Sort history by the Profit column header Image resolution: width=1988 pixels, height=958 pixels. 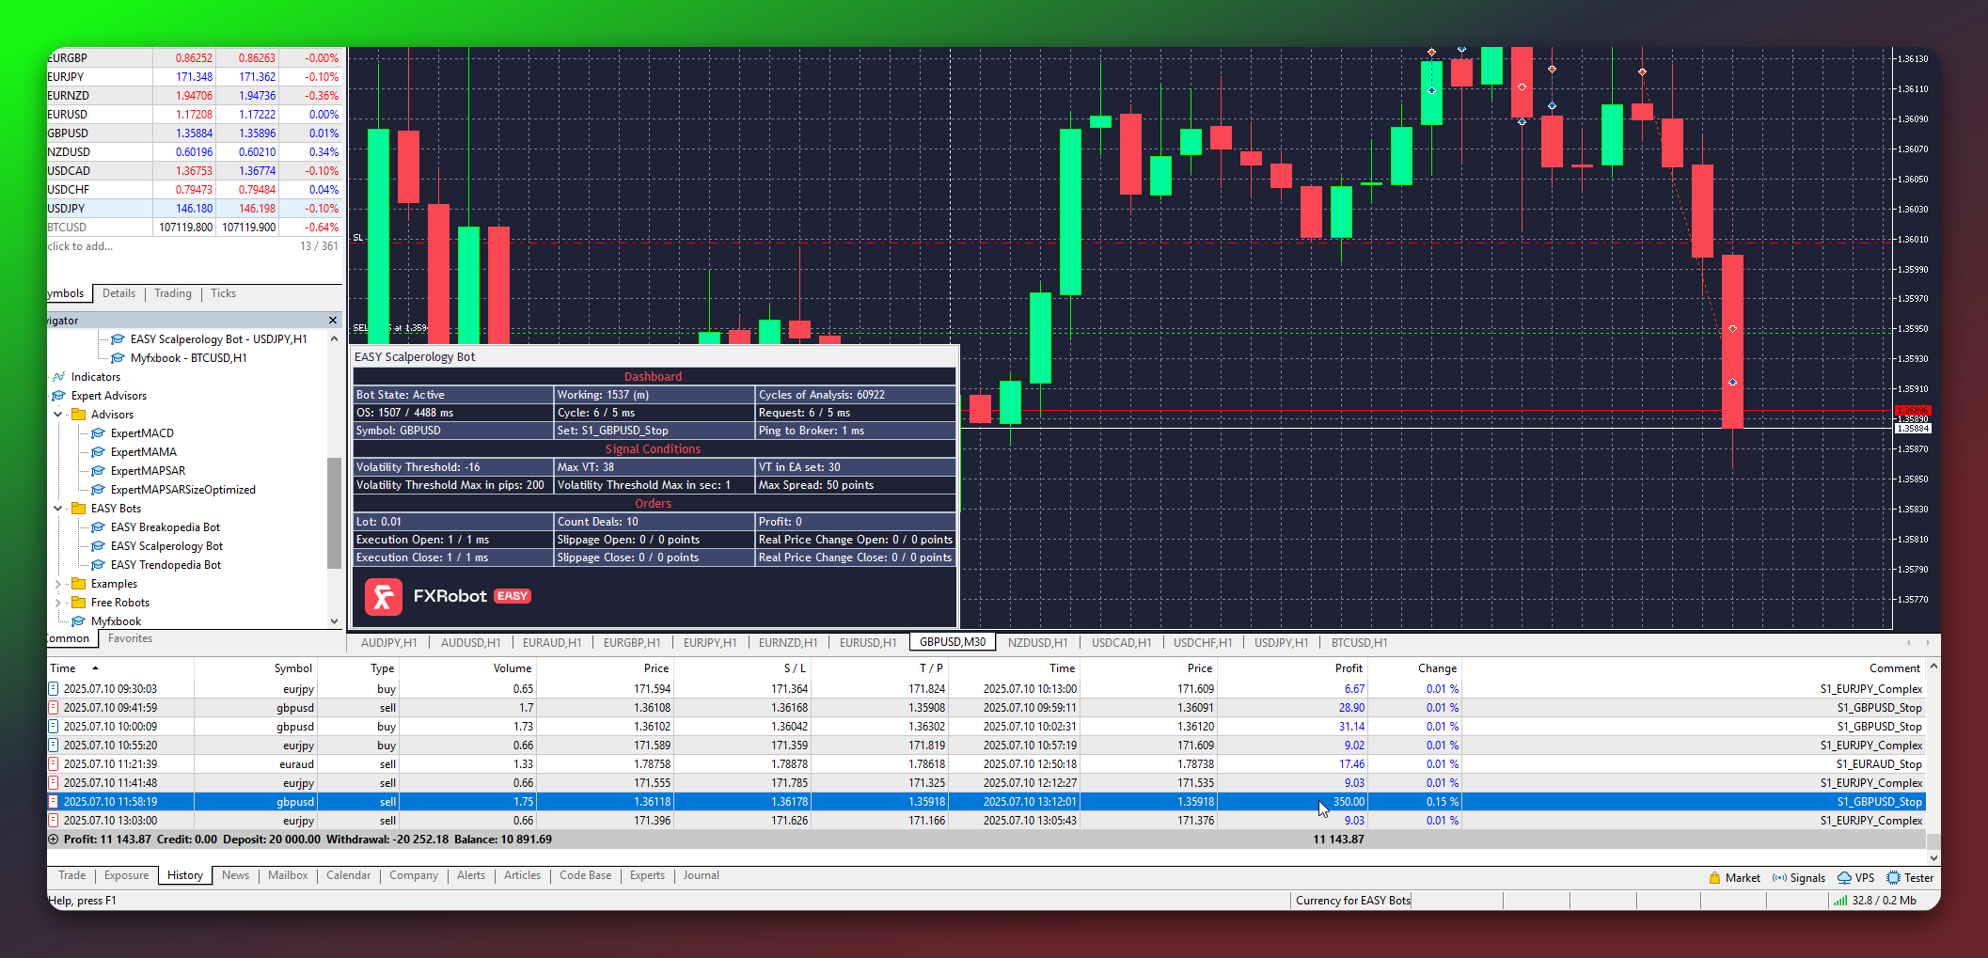click(1348, 668)
